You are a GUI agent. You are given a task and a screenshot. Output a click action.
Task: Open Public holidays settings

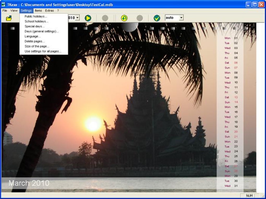point(36,16)
